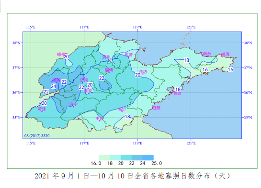Click the GS(2017)3320 map approval text
The height and width of the screenshot is (188, 261).
[x=37, y=136]
